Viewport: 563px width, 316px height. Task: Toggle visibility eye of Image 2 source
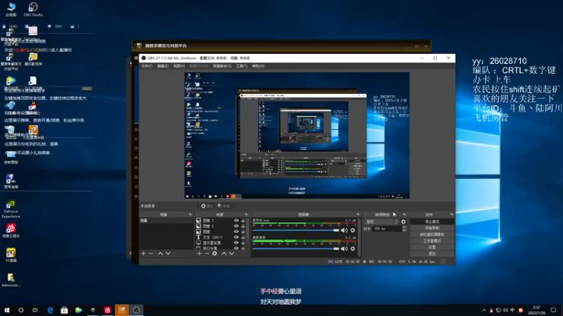236,226
